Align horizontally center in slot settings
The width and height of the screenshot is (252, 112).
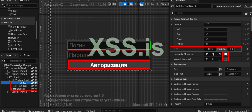(213, 54)
